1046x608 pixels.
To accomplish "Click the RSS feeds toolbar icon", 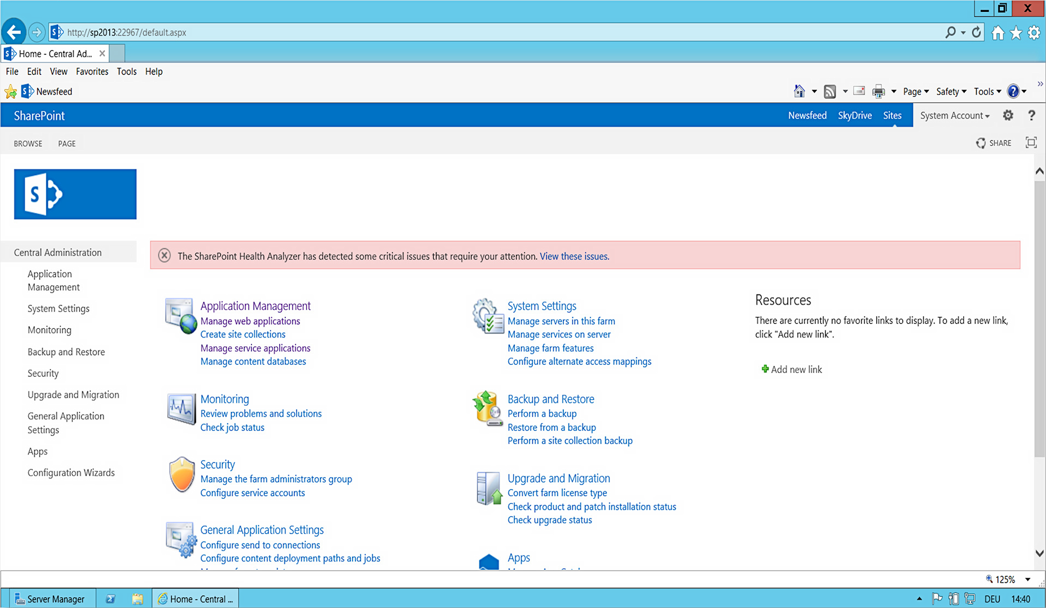I will click(829, 92).
